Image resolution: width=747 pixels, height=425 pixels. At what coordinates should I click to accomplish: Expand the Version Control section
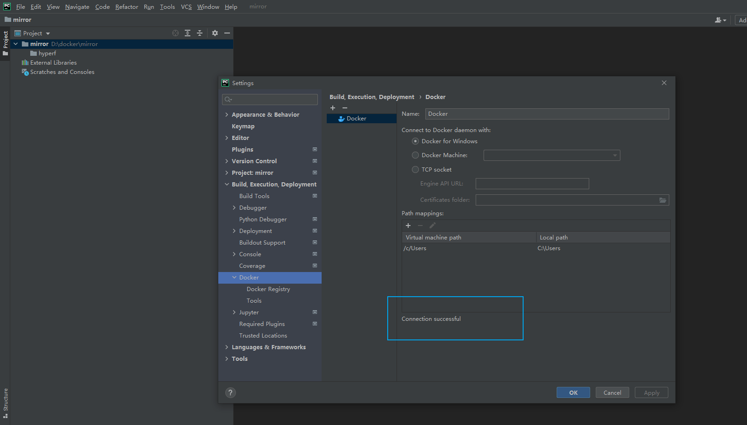point(227,161)
